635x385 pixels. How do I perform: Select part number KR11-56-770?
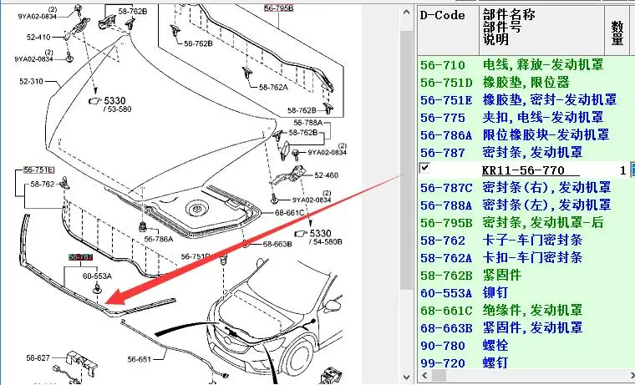click(x=523, y=170)
